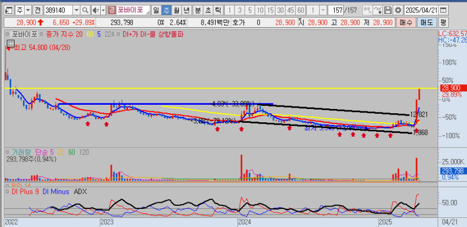Click the speaker sound icon
Image resolution: width=467 pixels, height=227 pixels.
95,11
